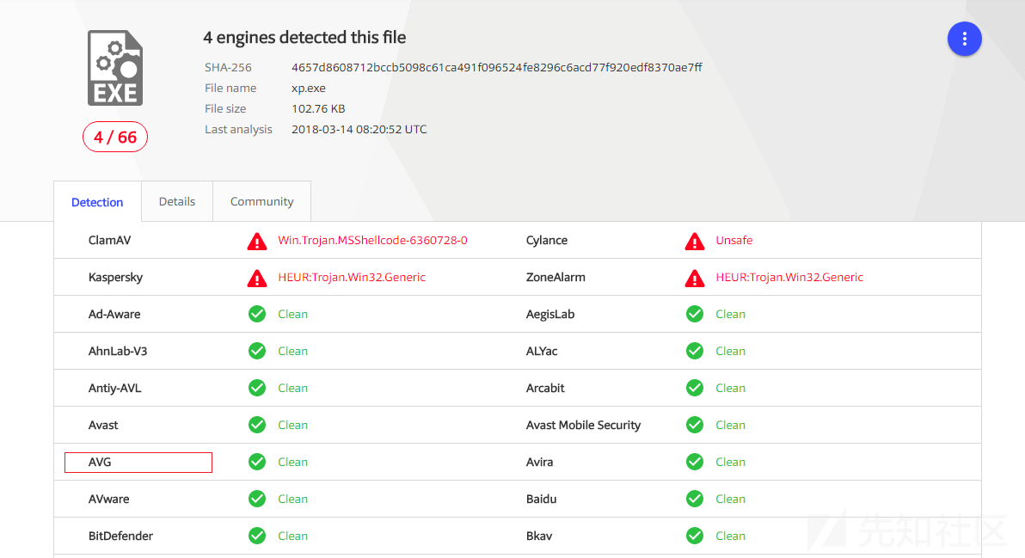Viewport: 1025px width, 558px height.
Task: Open the Details tab
Action: pos(177,201)
